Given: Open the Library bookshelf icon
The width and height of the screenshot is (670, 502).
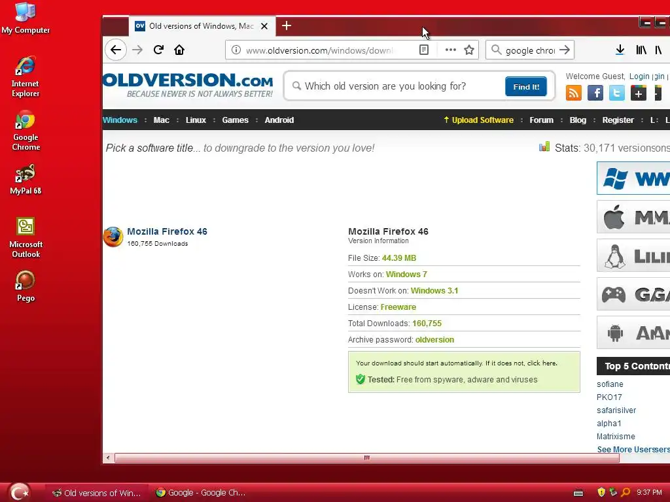Looking at the screenshot, I should [x=641, y=50].
